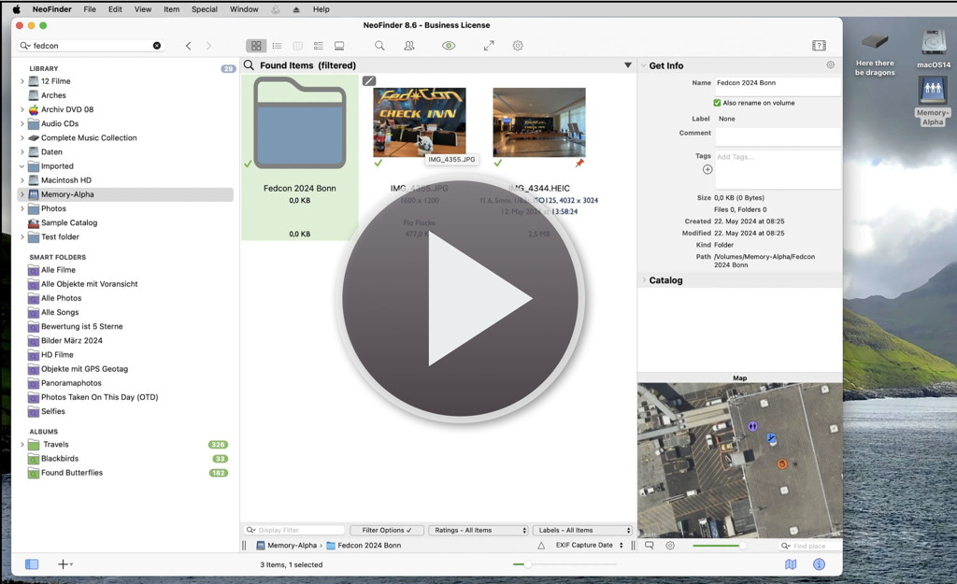
Task: Open the Edit menu
Action: point(115,9)
